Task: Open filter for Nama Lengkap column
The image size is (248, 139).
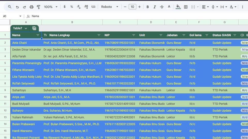Action: (99, 35)
